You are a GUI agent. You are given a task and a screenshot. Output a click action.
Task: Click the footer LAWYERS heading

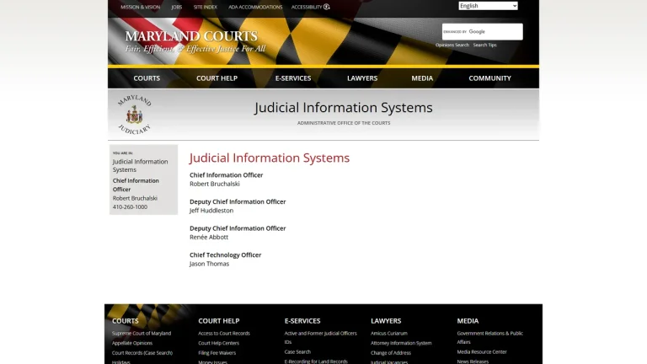386,321
